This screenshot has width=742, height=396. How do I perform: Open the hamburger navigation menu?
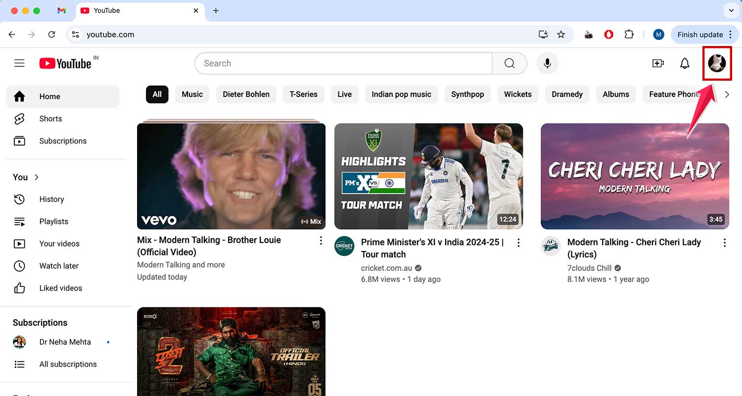click(x=19, y=63)
